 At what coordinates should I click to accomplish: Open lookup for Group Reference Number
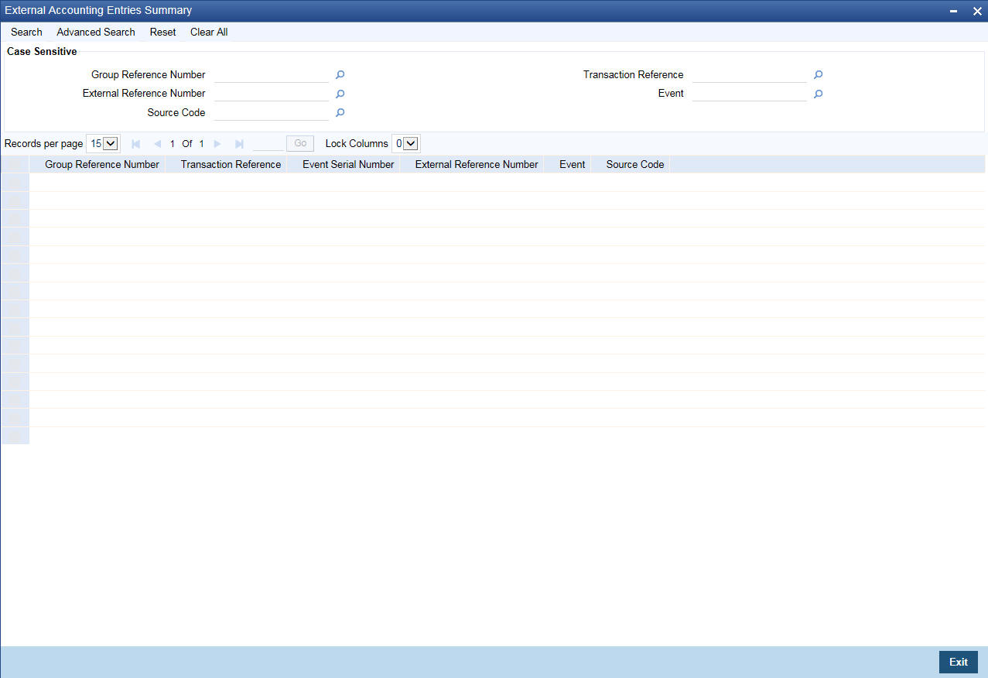coord(340,75)
